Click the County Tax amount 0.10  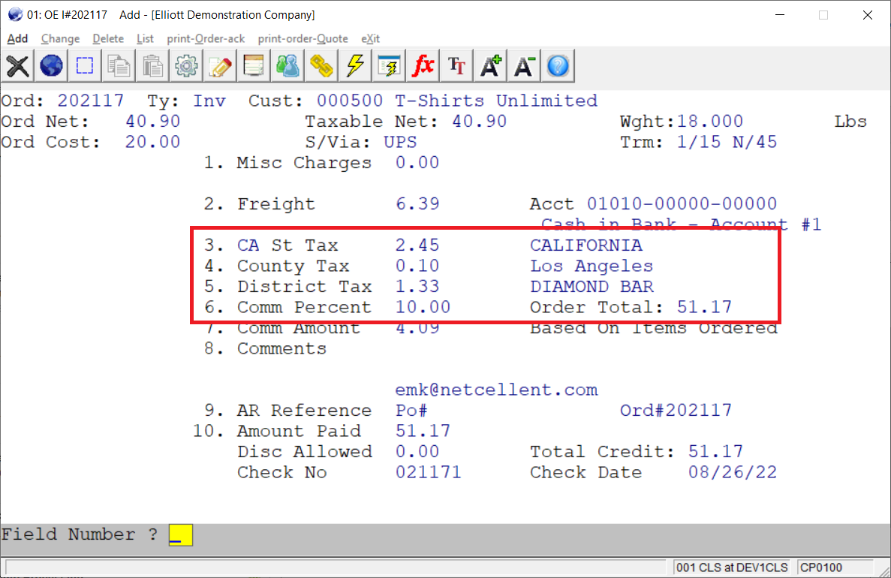pyautogui.click(x=417, y=266)
